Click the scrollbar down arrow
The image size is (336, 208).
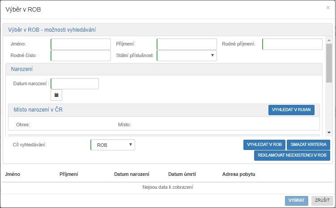coord(329,133)
